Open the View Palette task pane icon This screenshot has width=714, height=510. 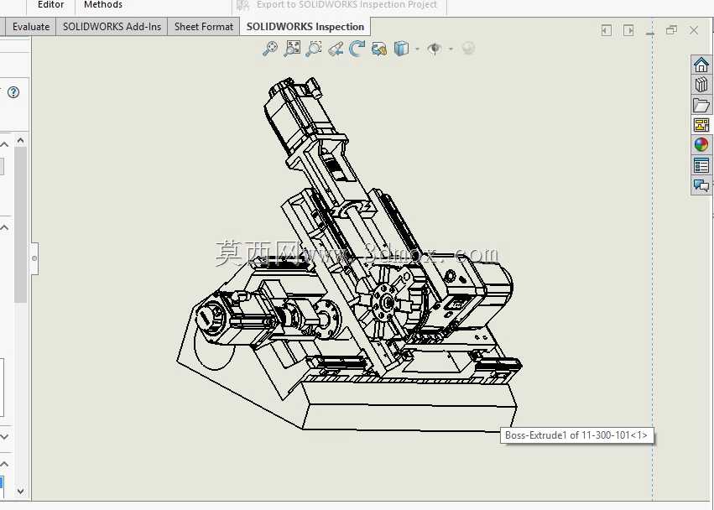click(x=701, y=125)
